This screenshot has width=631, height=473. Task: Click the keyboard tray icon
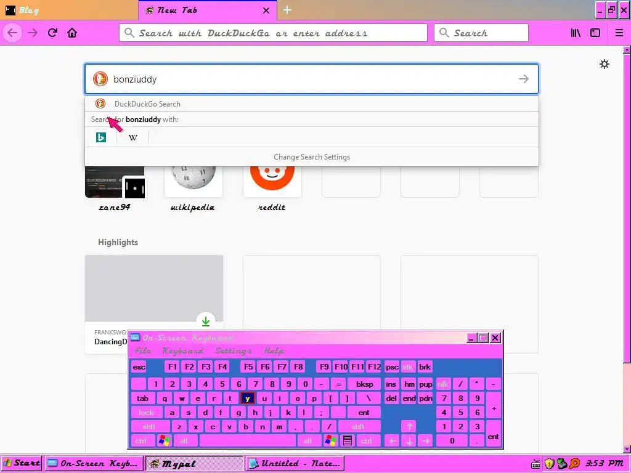tap(535, 464)
